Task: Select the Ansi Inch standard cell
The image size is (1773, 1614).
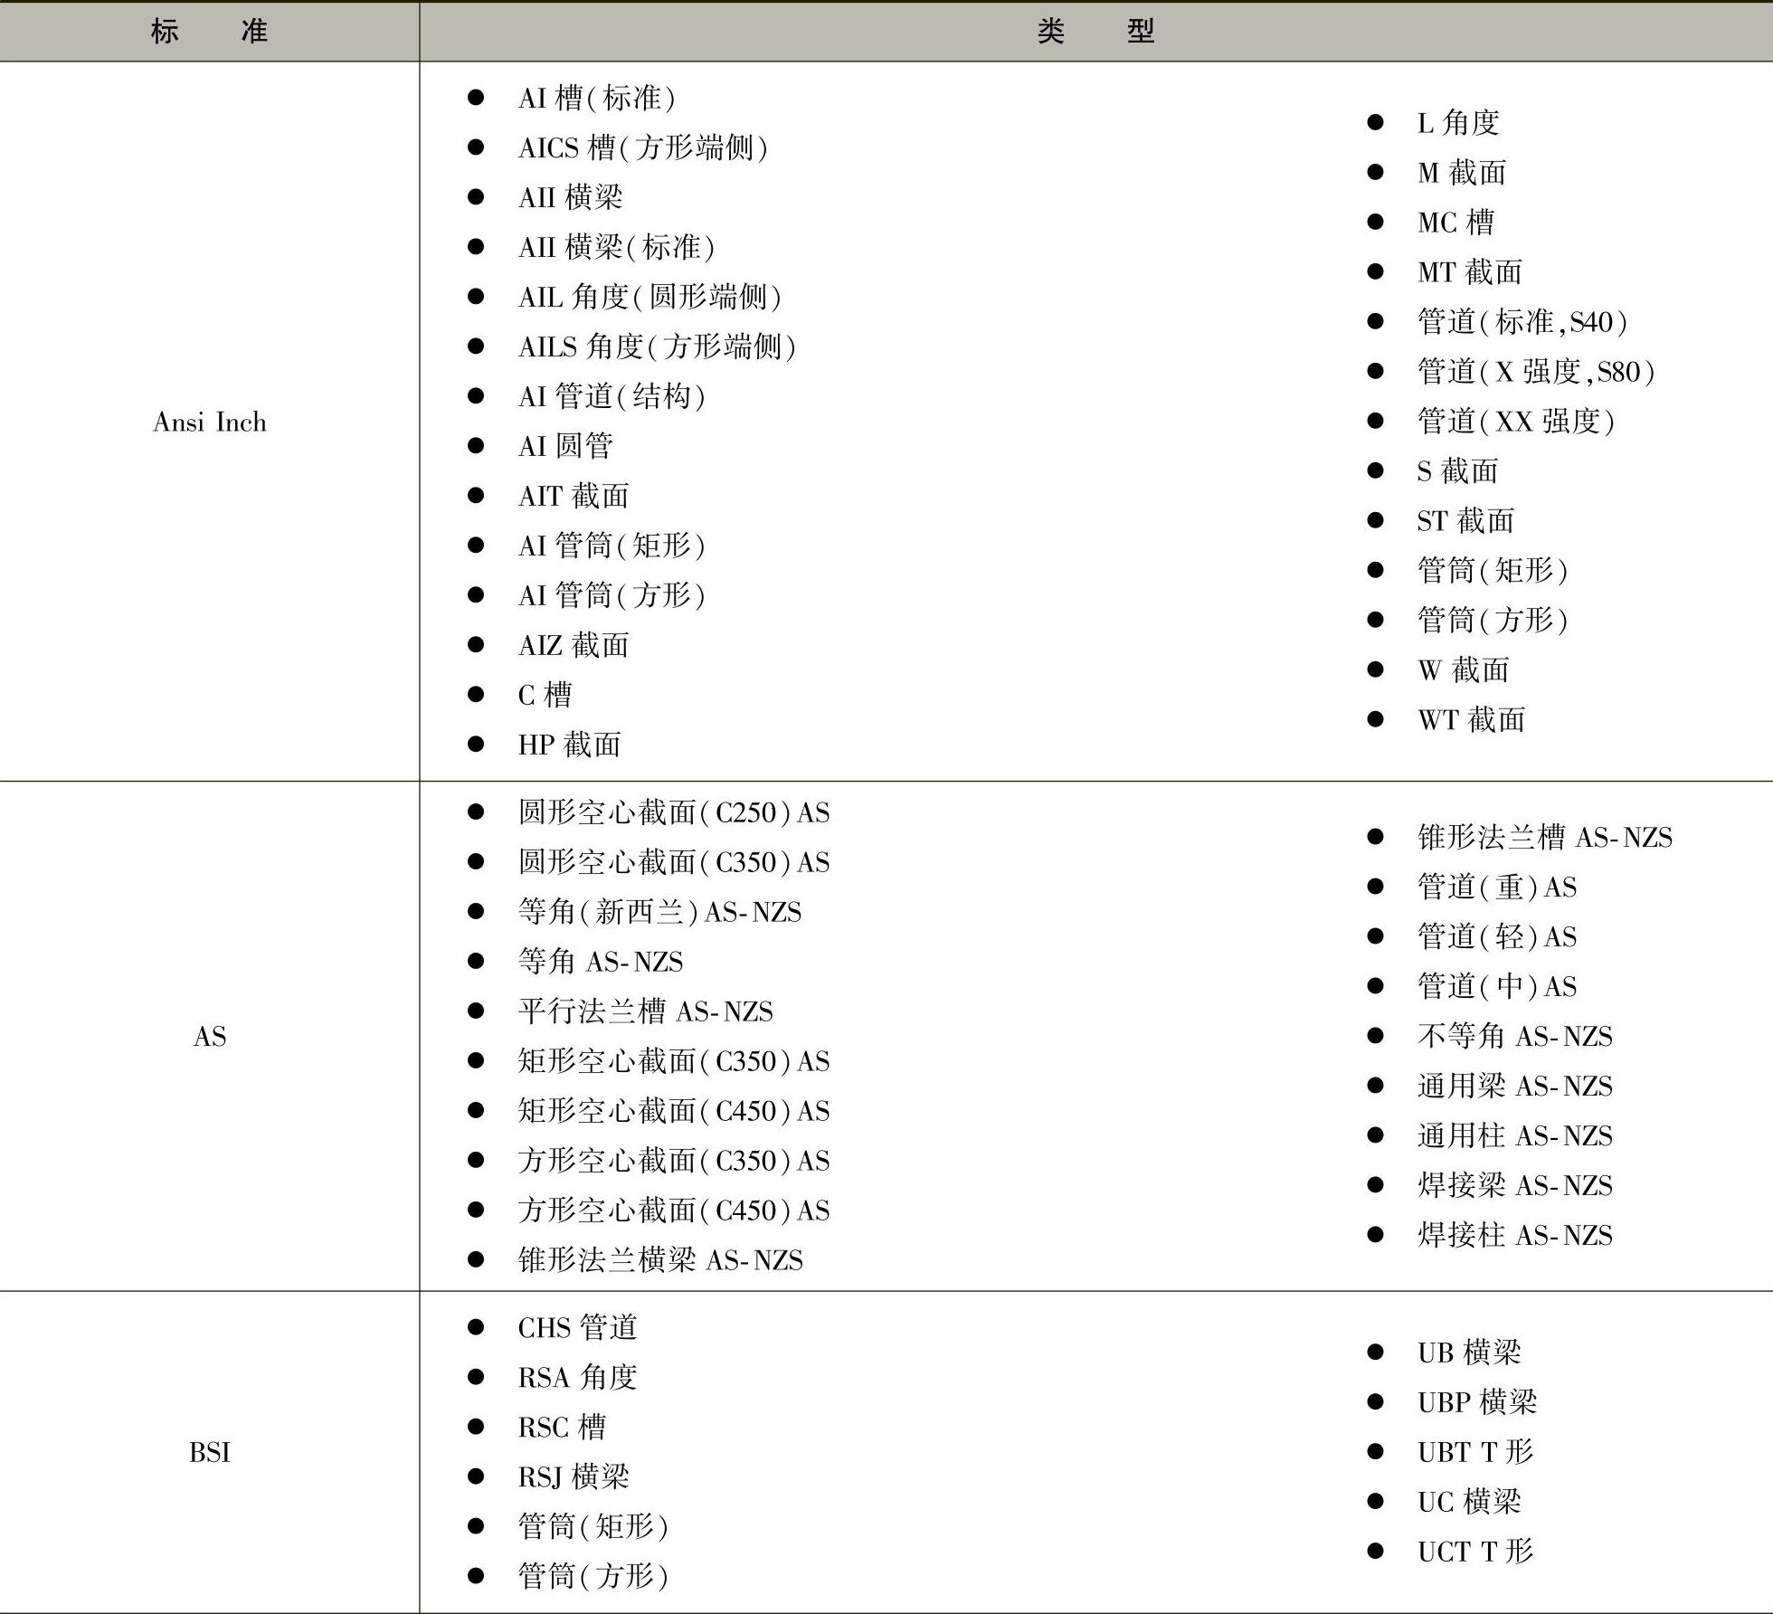Action: point(209,422)
